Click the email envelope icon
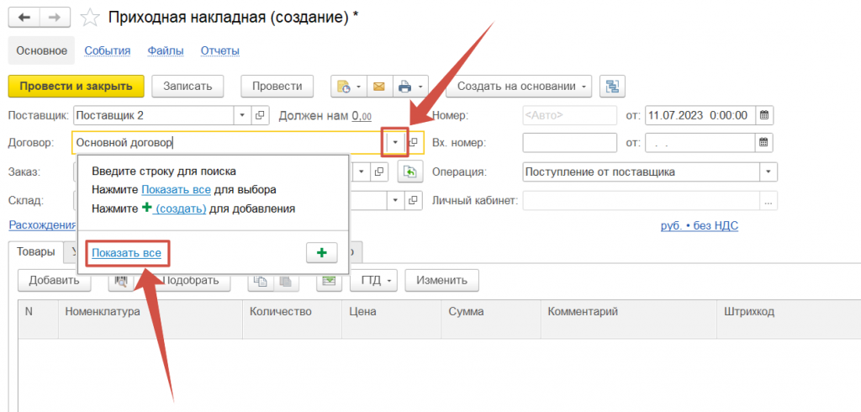The width and height of the screenshot is (861, 412). tap(378, 87)
